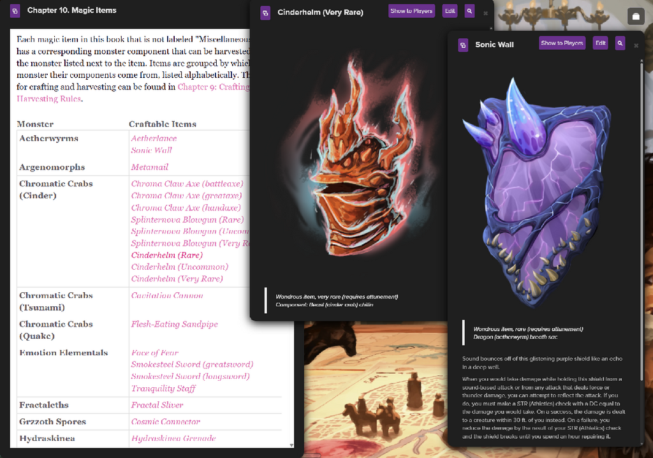Edit the Sonic Wall handout

(601, 43)
